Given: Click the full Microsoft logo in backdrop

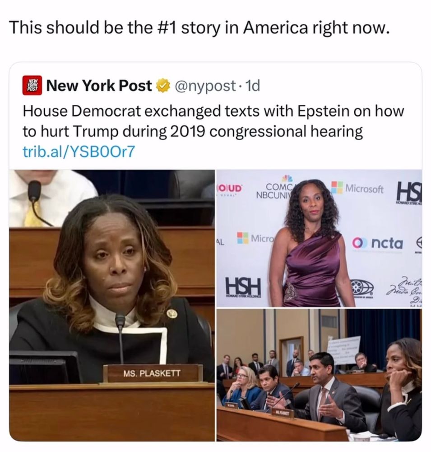Looking at the screenshot, I should [x=357, y=188].
